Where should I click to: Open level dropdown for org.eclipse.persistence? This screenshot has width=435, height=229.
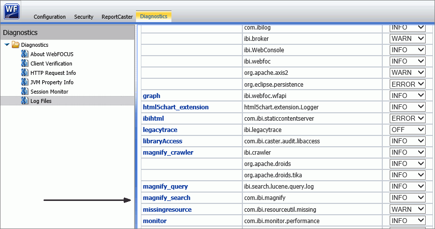[x=407, y=84]
